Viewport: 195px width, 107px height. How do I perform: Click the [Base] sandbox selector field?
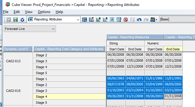pyautogui.click(x=177, y=19)
